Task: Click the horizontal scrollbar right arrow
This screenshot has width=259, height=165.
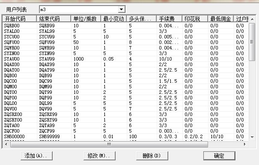Action: [245, 144]
